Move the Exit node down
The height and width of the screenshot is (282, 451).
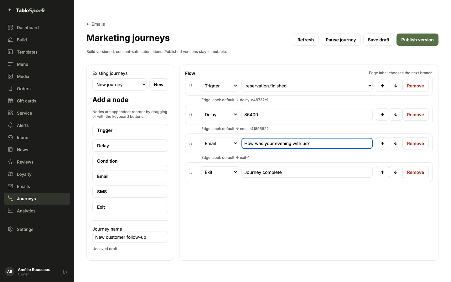tap(396, 172)
